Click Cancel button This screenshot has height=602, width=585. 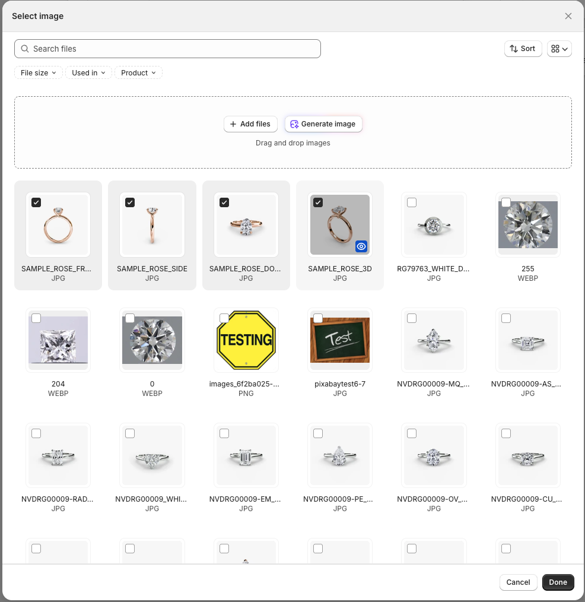(518, 582)
